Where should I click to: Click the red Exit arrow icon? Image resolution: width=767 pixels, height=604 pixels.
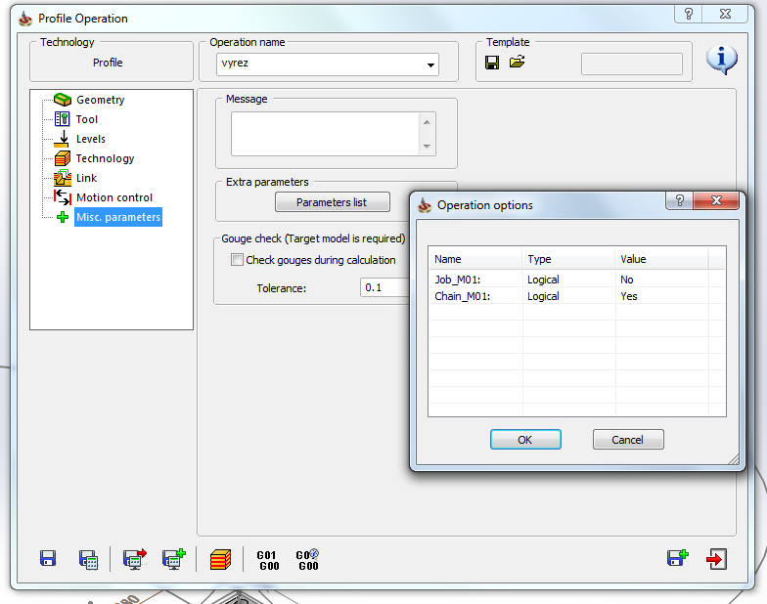(716, 559)
